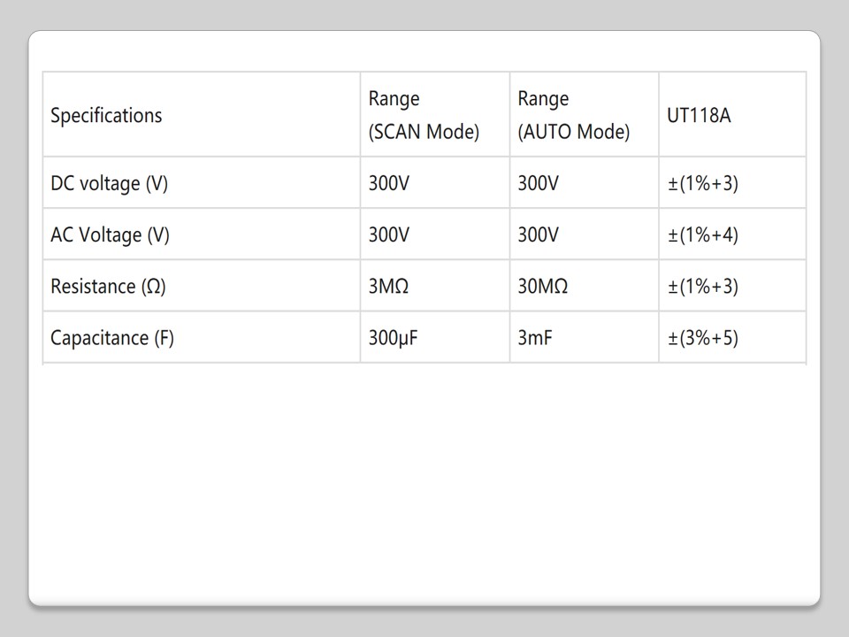
Task: Select Resistance accuracy ±(1%+3) cell
Action: 702,286
